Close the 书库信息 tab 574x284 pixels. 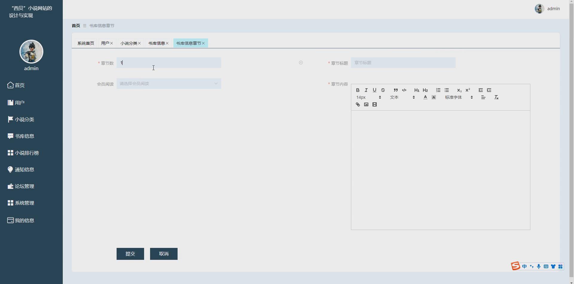tap(167, 43)
